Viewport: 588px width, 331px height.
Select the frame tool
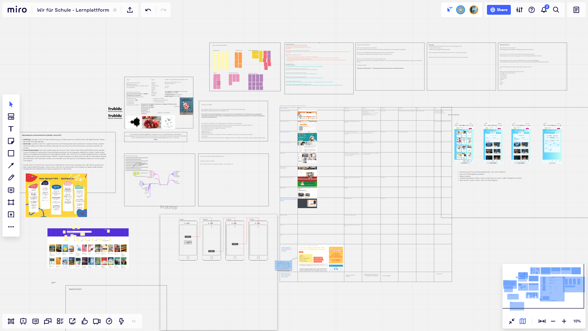11,202
